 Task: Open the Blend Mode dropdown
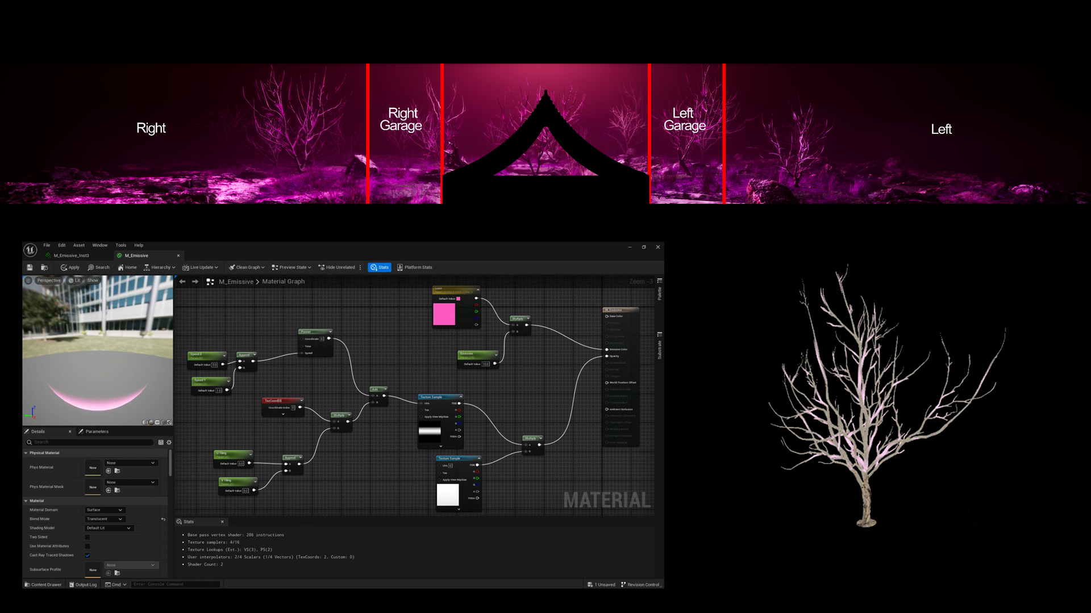pyautogui.click(x=105, y=519)
